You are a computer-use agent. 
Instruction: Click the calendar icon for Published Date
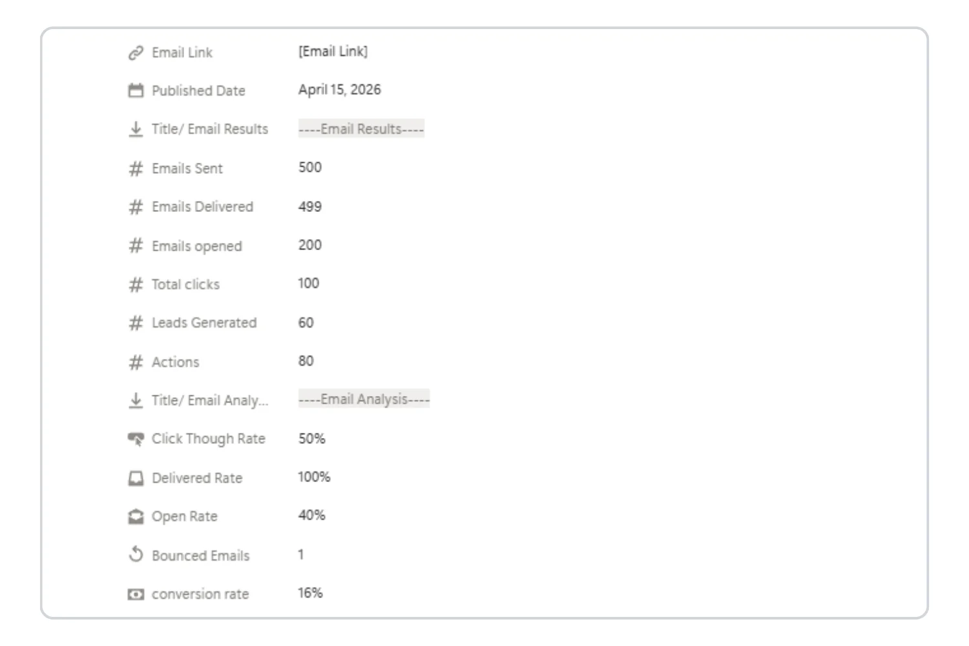click(135, 90)
